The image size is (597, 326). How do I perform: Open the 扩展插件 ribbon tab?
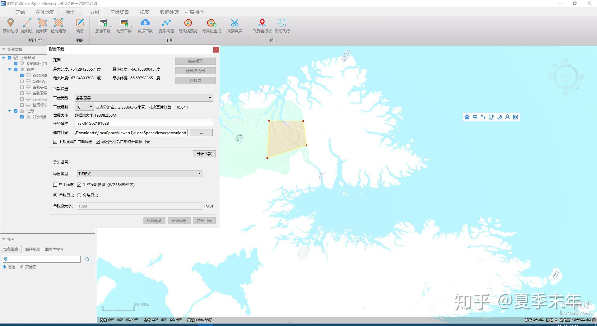(194, 12)
